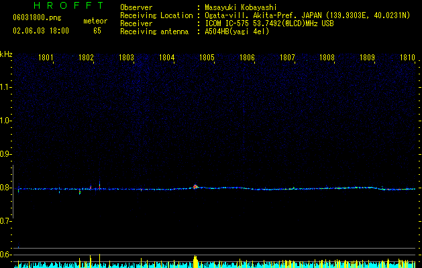The height and width of the screenshot is (268, 422).
Task: Click the meteor label
Action: 95,21
